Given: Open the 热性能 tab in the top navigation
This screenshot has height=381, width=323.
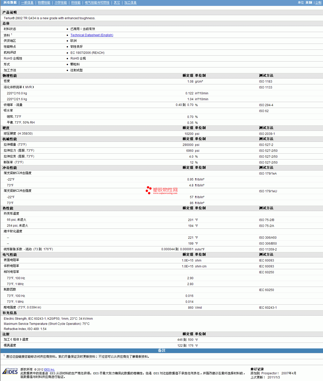Looking at the screenshot, I should click(x=76, y=3).
